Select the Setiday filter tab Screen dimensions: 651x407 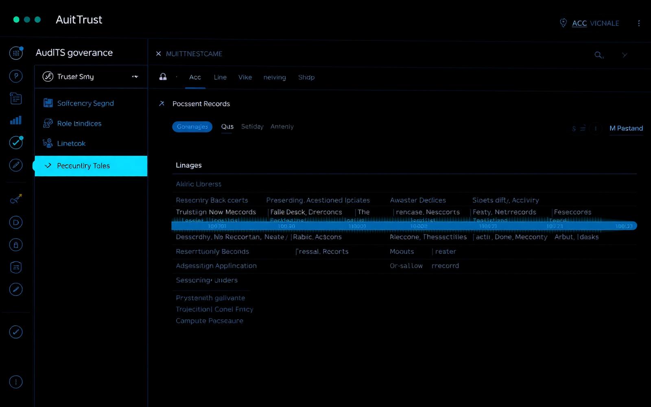point(252,127)
